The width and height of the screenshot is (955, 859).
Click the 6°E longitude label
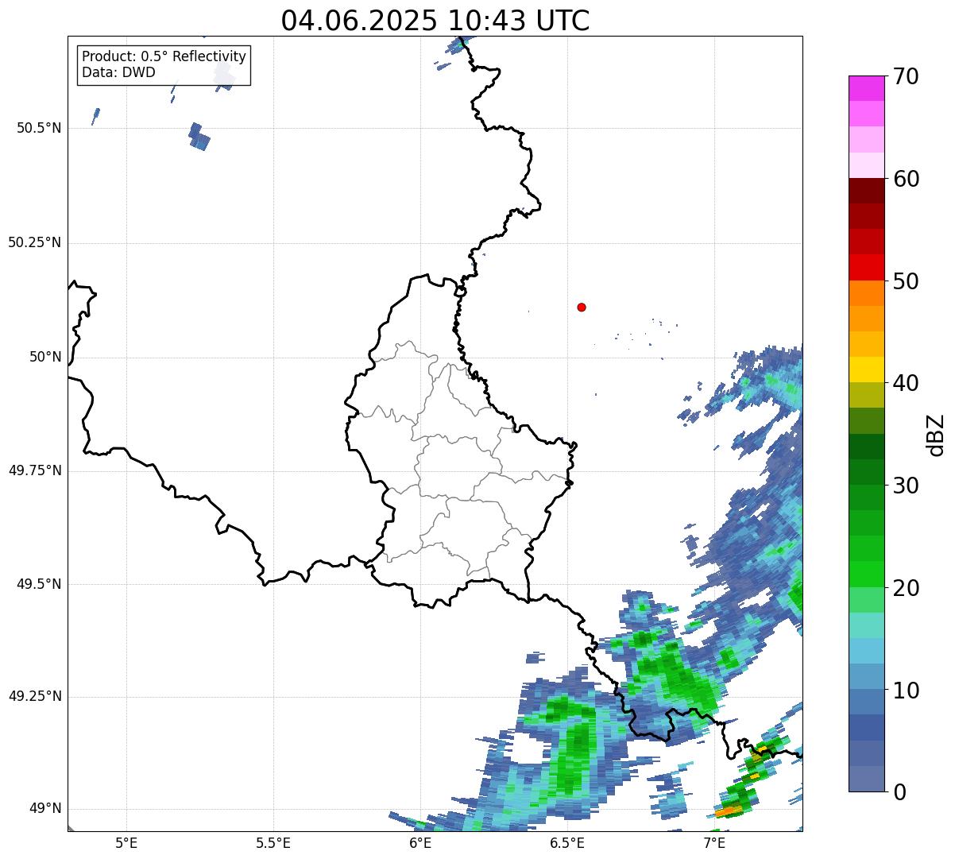pos(421,842)
